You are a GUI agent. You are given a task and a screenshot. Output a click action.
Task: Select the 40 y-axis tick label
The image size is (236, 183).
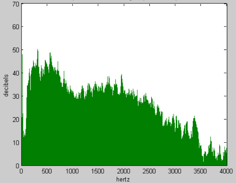[16, 73]
